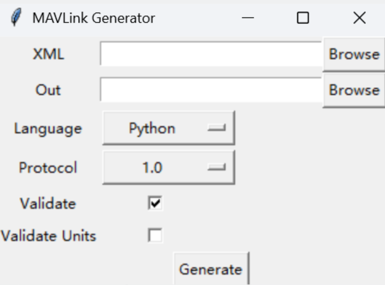Maximize the MAVLink Generator window
This screenshot has width=385, height=285.
coord(303,18)
